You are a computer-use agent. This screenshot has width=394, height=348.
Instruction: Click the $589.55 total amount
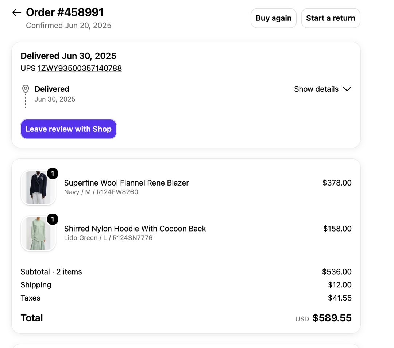point(332,318)
